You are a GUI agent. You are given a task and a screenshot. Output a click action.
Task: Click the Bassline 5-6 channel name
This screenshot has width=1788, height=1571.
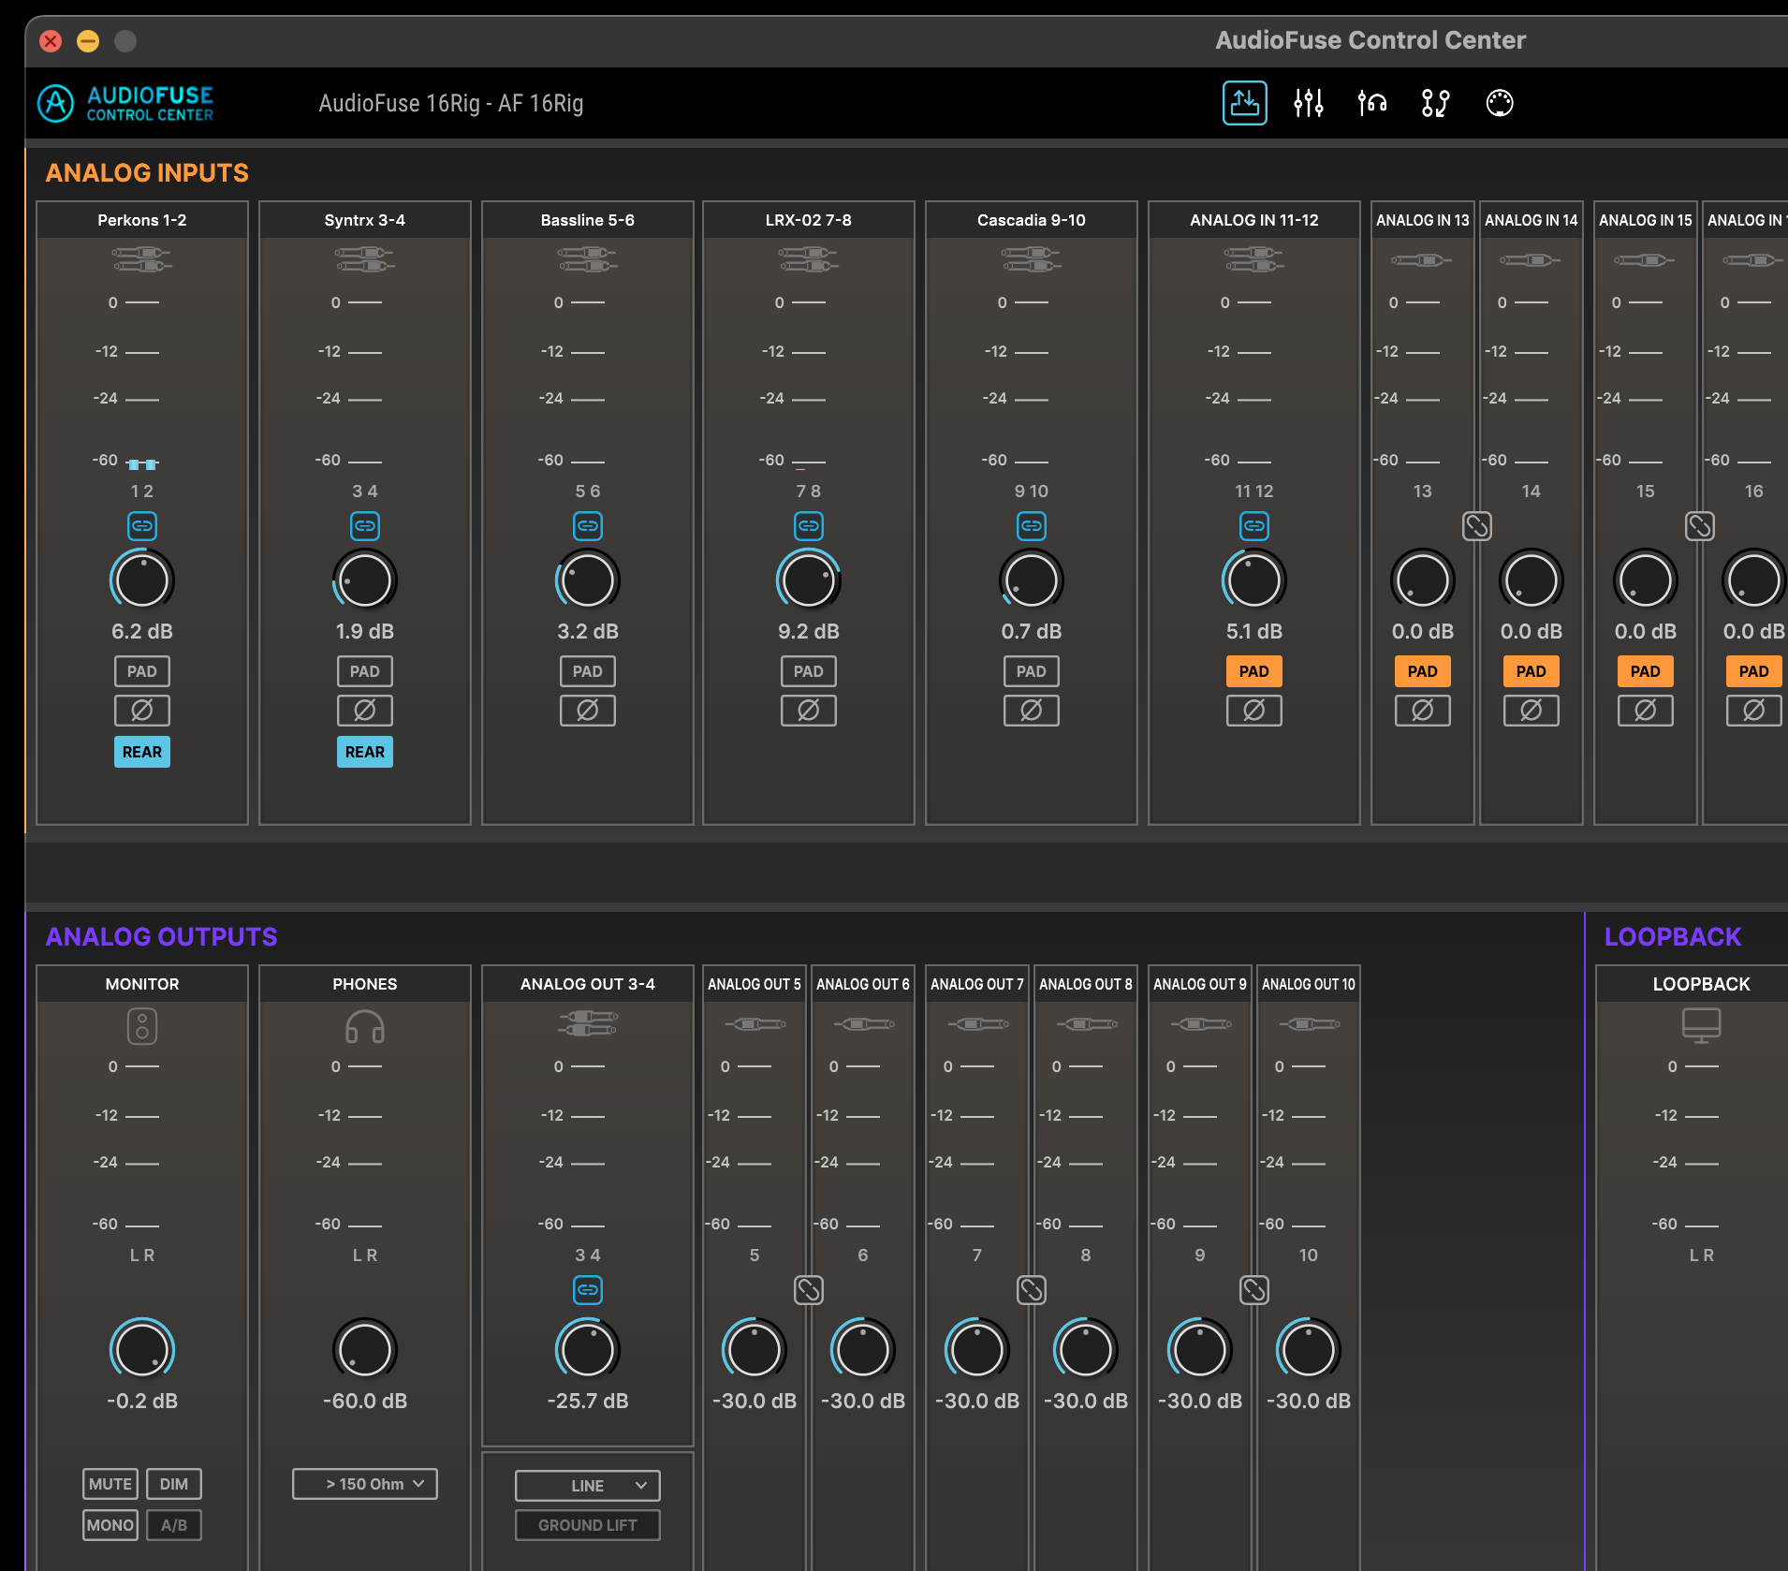588,220
